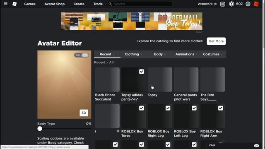The image size is (265, 149).
Task: Expand the Costumes tab dropdown
Action: (212, 54)
